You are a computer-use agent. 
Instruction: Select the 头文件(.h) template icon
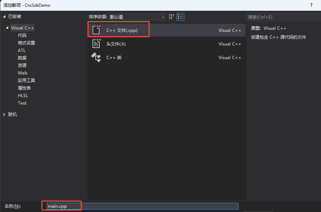(96, 44)
